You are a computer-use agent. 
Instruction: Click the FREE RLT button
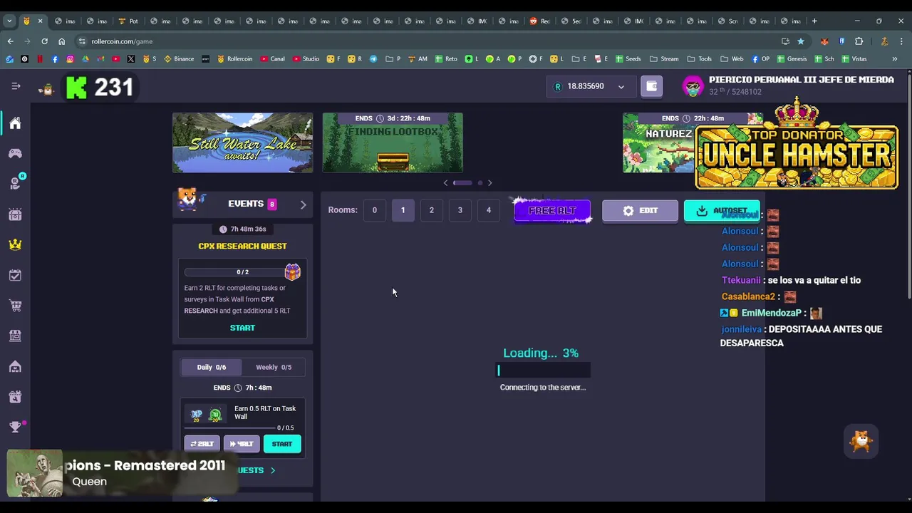(552, 211)
